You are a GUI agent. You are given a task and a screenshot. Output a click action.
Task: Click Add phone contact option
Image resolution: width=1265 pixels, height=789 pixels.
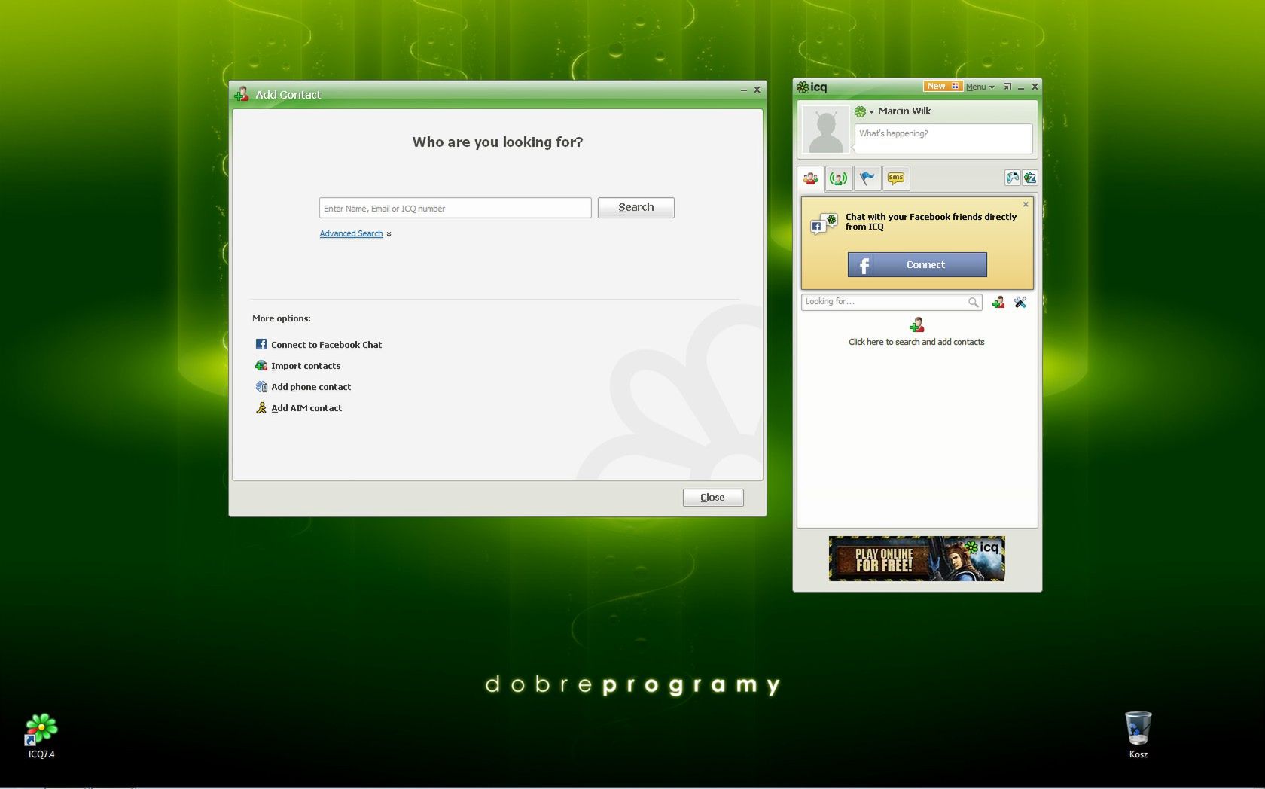coord(311,387)
